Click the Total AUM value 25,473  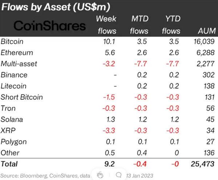tap(202, 164)
